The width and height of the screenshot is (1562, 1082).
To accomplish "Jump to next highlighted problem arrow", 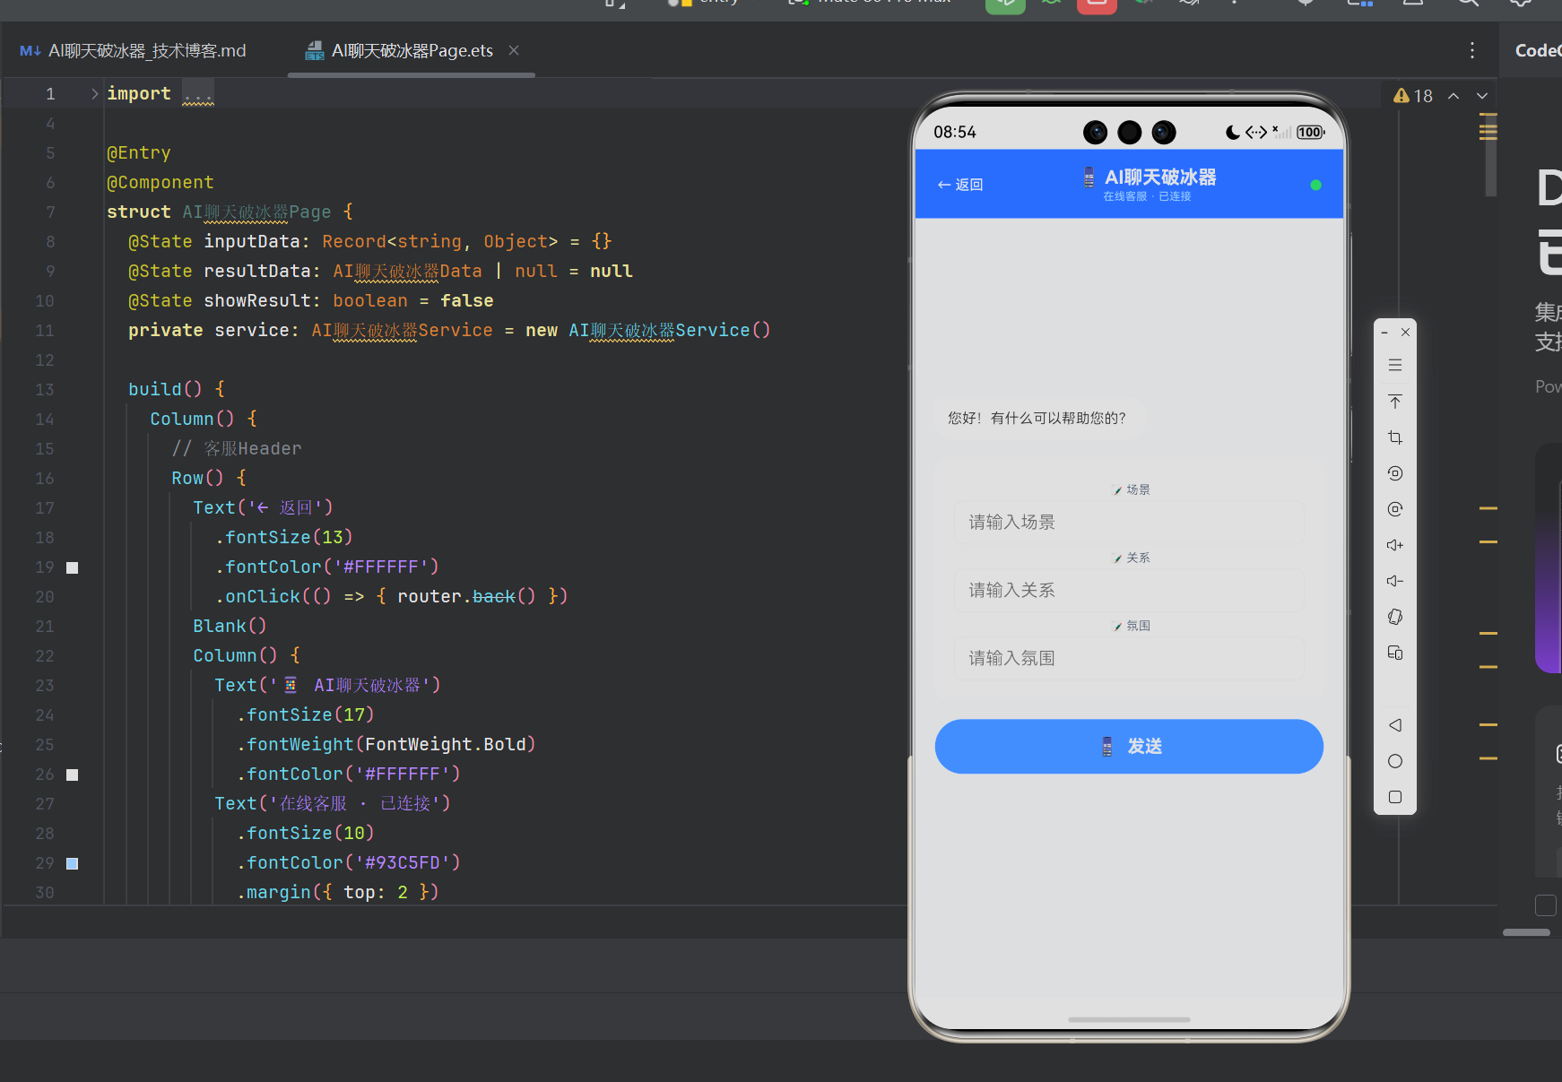I will pos(1482,96).
